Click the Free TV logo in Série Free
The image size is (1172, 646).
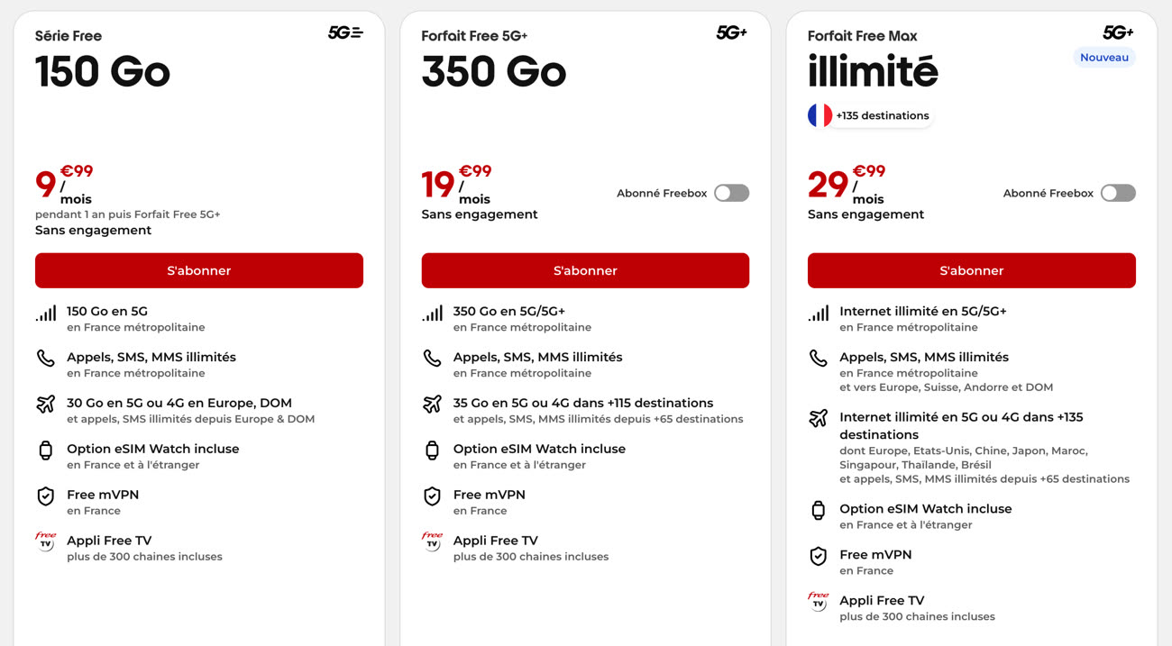tap(46, 541)
